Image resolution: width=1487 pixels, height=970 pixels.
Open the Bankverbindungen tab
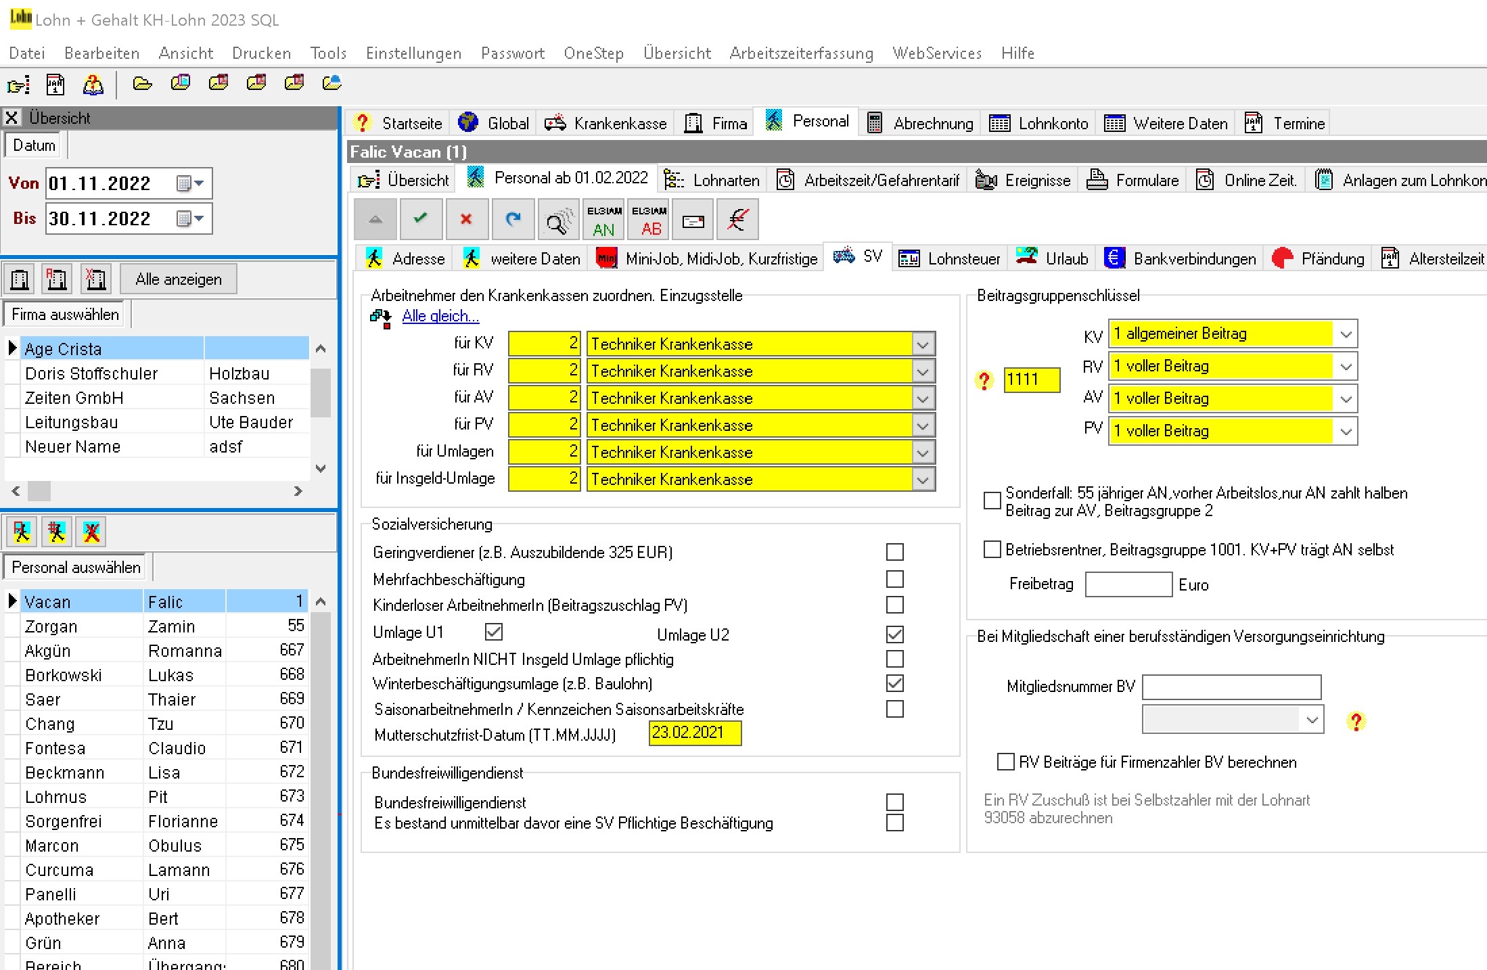click(x=1181, y=258)
